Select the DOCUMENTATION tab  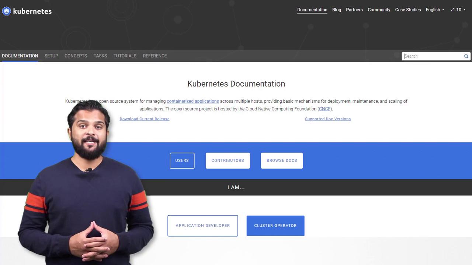pos(20,56)
